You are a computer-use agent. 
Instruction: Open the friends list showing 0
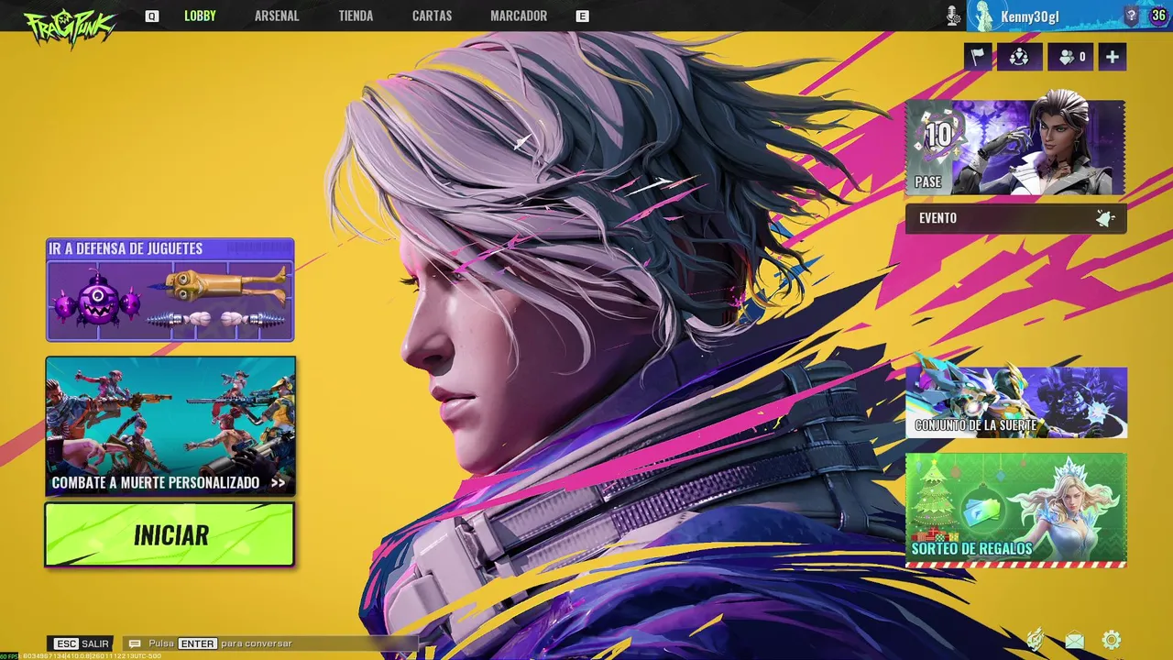pos(1072,57)
